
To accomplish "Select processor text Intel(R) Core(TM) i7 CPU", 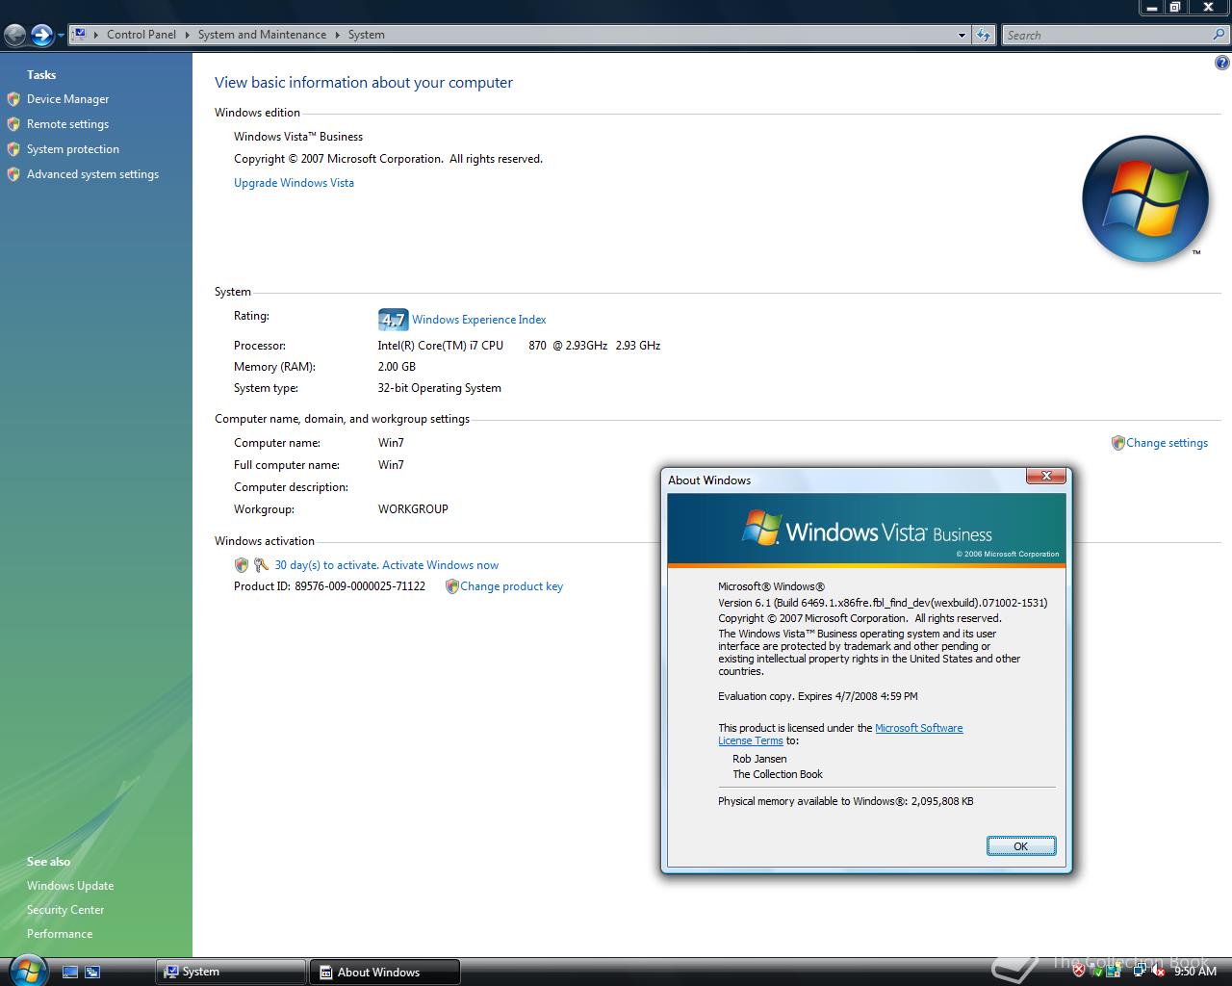I will pyautogui.click(x=440, y=346).
